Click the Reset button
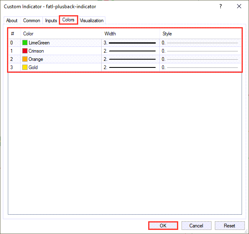Screen dimensions: 249x234 (230, 226)
